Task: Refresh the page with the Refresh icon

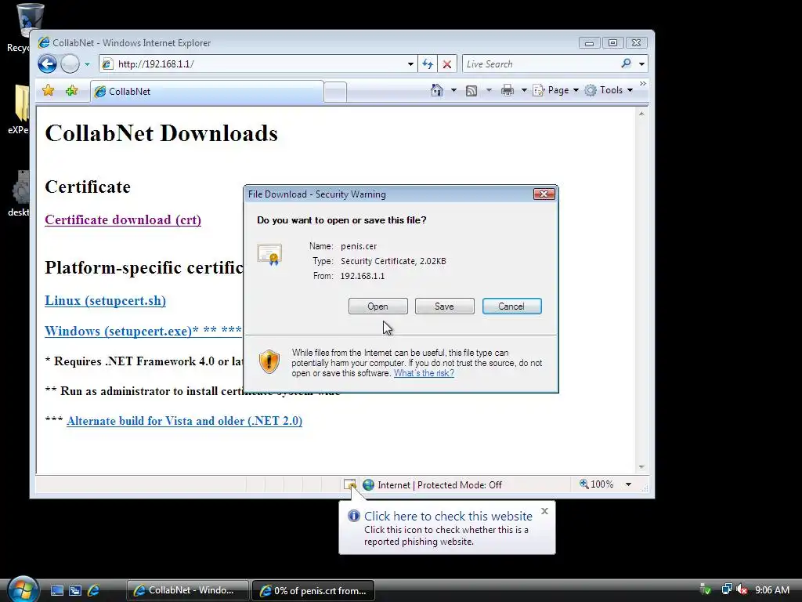Action: 428,64
